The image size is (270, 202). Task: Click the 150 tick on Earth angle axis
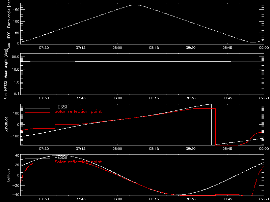coord(16,10)
